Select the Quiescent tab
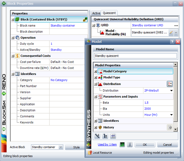 click(x=109, y=13)
